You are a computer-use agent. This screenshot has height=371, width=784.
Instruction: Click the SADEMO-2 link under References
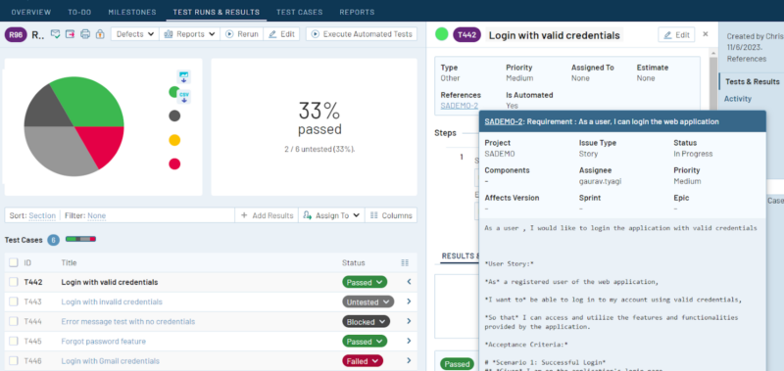click(x=460, y=106)
